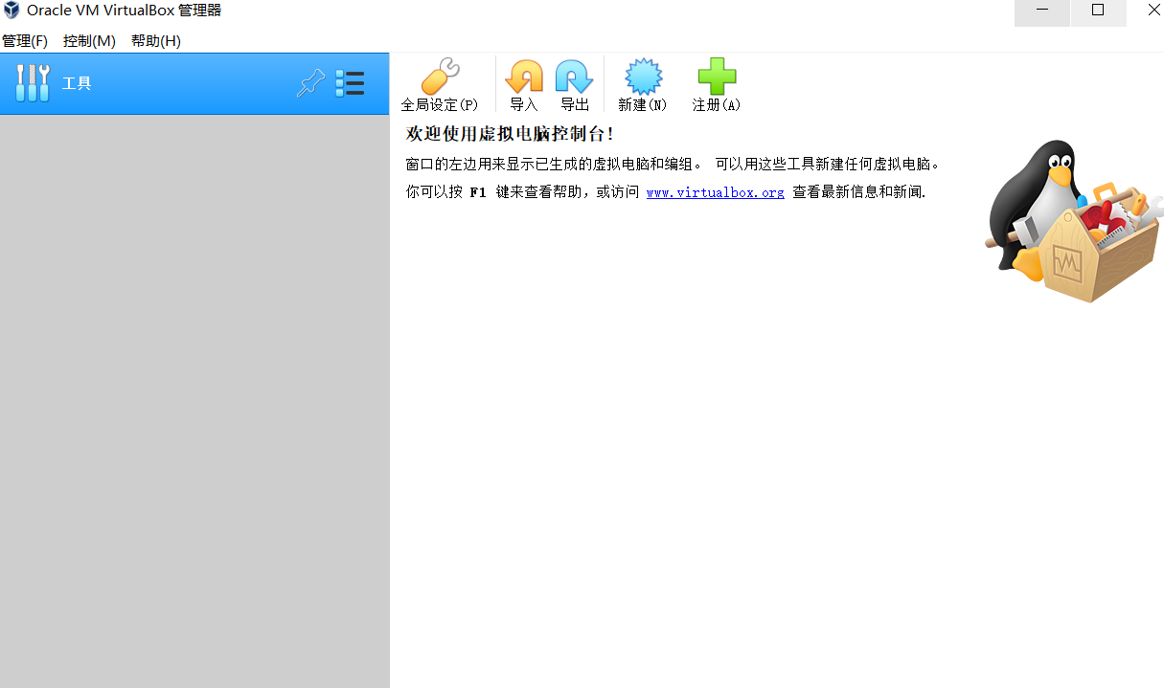Minimize the VirtualBox window
This screenshot has height=688, width=1164.
pos(1041,11)
